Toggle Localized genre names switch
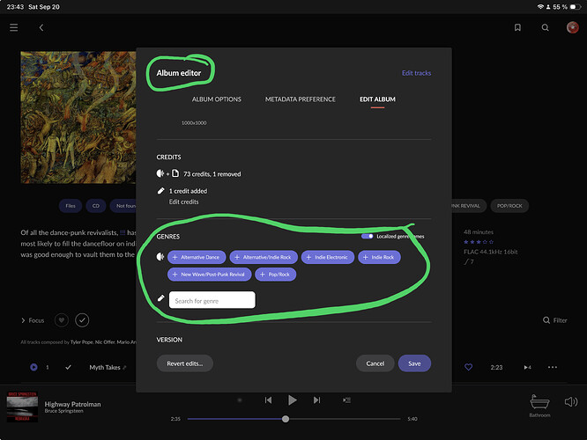Image resolution: width=587 pixels, height=440 pixels. pos(368,236)
